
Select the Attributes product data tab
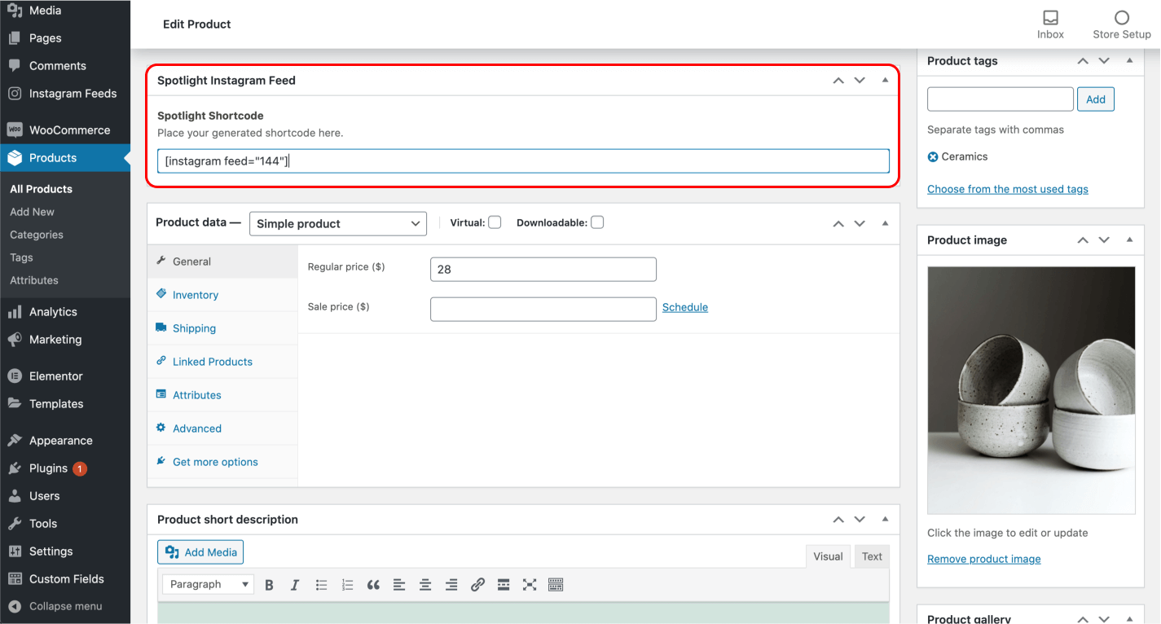tap(222, 395)
